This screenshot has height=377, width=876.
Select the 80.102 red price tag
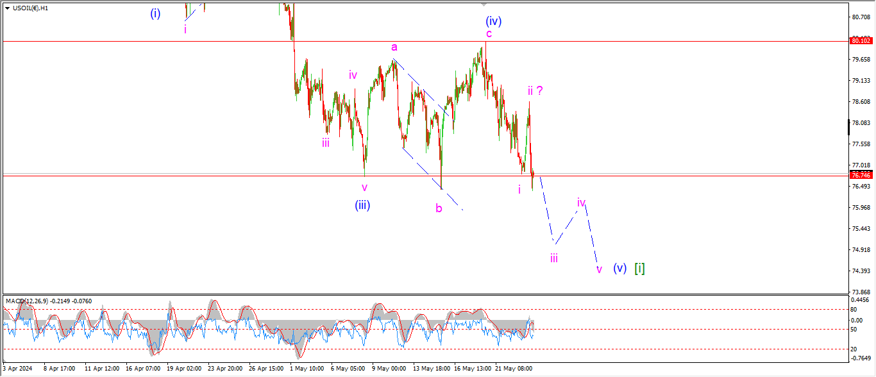(x=859, y=41)
